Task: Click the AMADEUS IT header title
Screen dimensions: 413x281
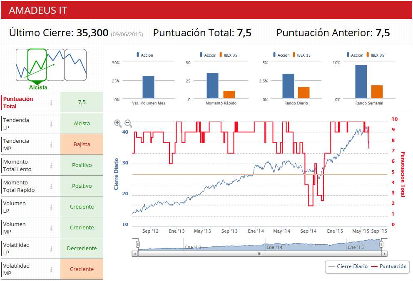Action: click(x=38, y=10)
